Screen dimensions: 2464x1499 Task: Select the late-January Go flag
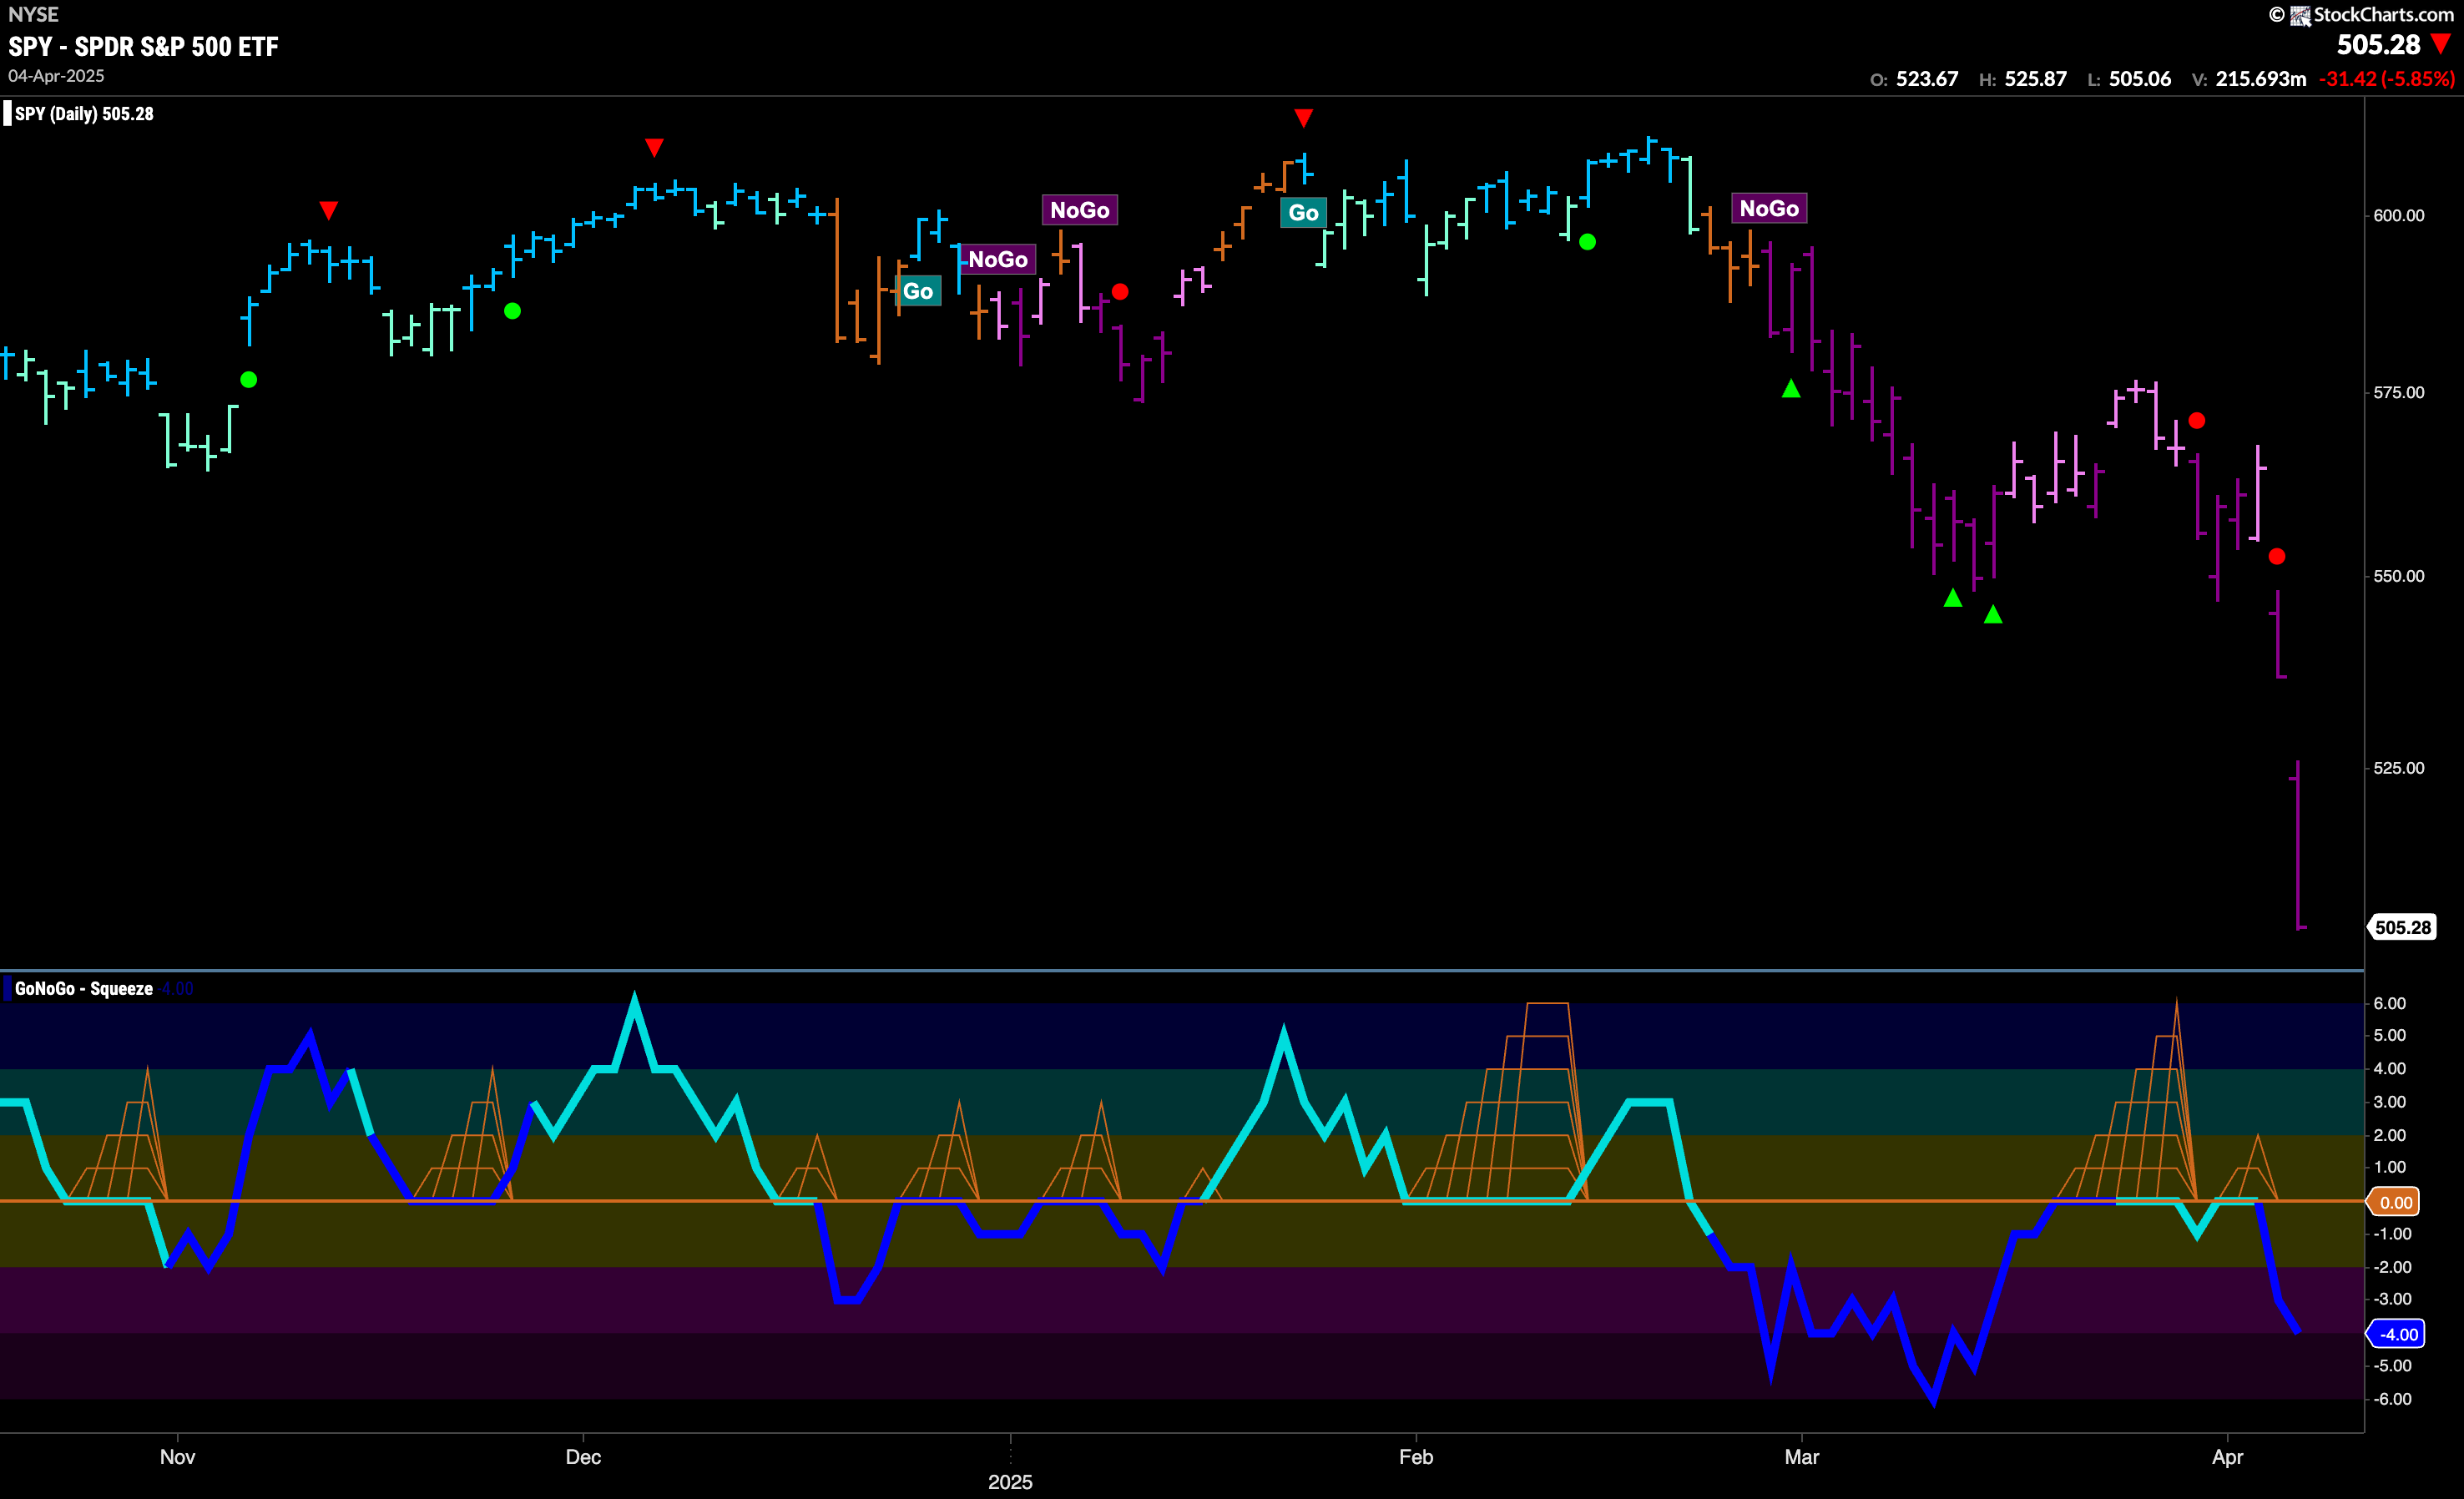(1303, 212)
